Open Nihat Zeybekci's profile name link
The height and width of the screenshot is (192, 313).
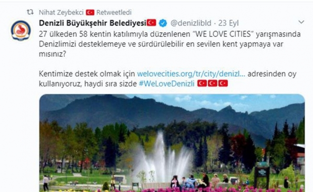[61, 12]
